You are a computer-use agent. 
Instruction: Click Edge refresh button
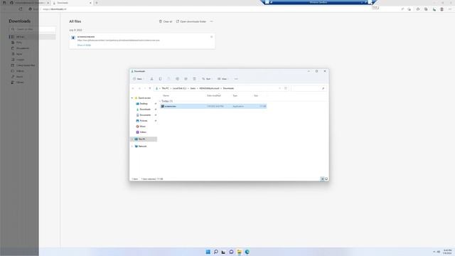click(21, 9)
